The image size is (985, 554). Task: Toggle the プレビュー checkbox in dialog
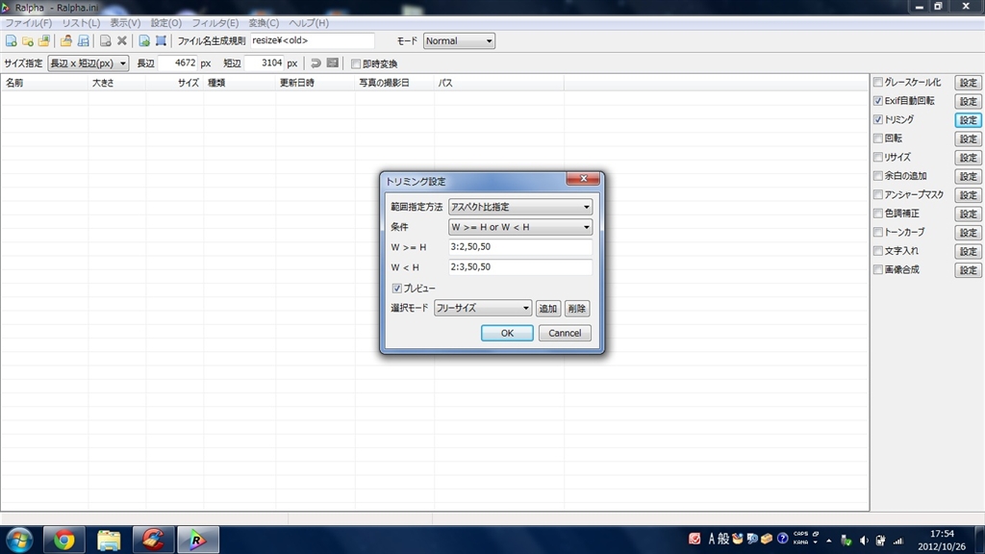[x=397, y=289]
